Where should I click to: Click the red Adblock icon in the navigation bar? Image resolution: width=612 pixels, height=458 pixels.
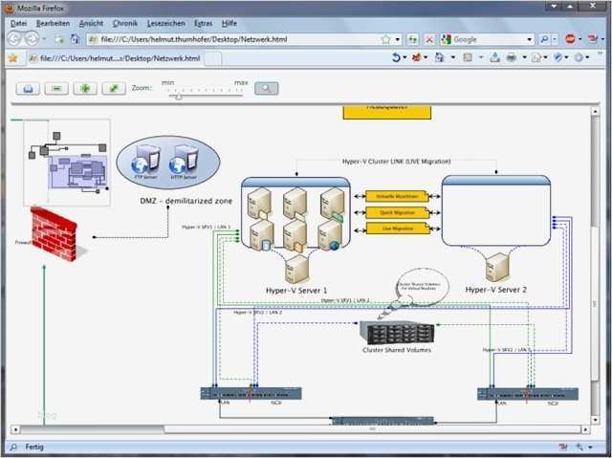point(570,39)
